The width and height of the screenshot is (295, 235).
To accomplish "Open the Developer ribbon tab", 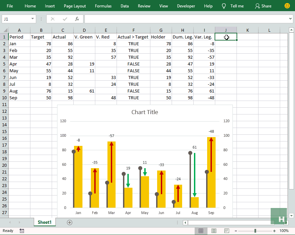I will click(x=186, y=6).
